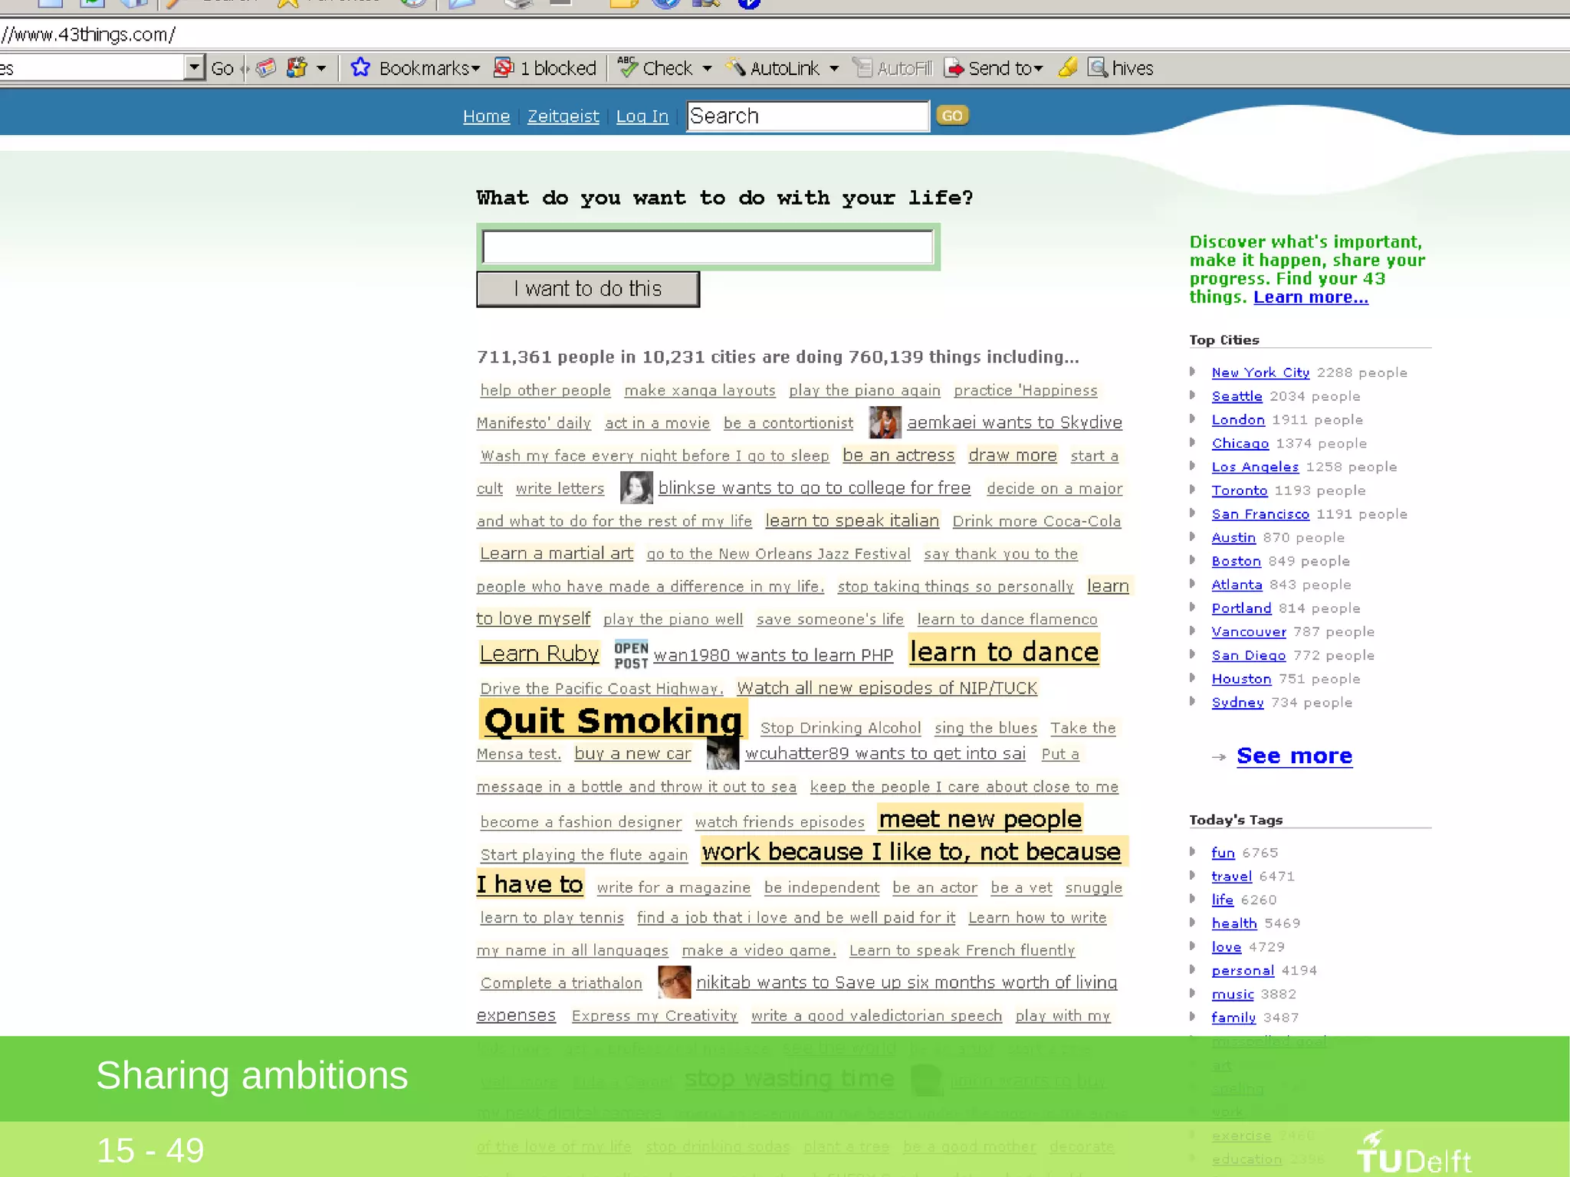Screen dimensions: 1570x1177
Task: Click the popup blocker '1 blocked' icon
Action: pos(504,68)
